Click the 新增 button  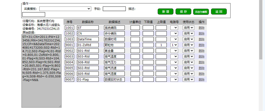(166, 12)
